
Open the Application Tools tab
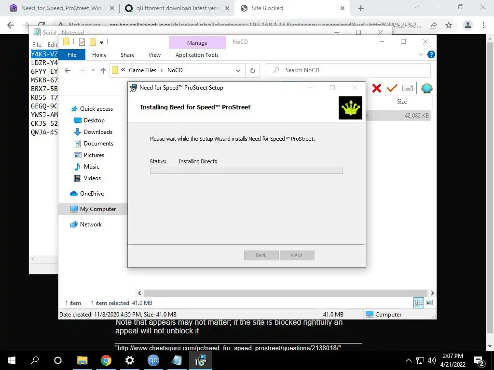pyautogui.click(x=197, y=55)
